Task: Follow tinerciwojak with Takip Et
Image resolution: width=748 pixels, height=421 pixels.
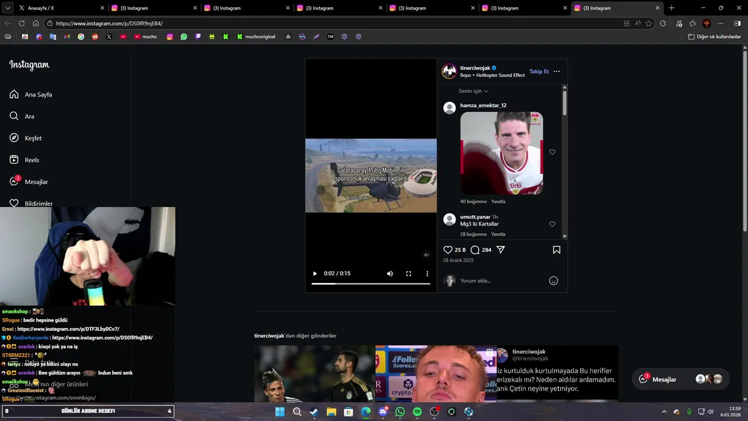Action: pyautogui.click(x=539, y=71)
